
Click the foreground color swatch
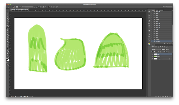tap(7, 59)
